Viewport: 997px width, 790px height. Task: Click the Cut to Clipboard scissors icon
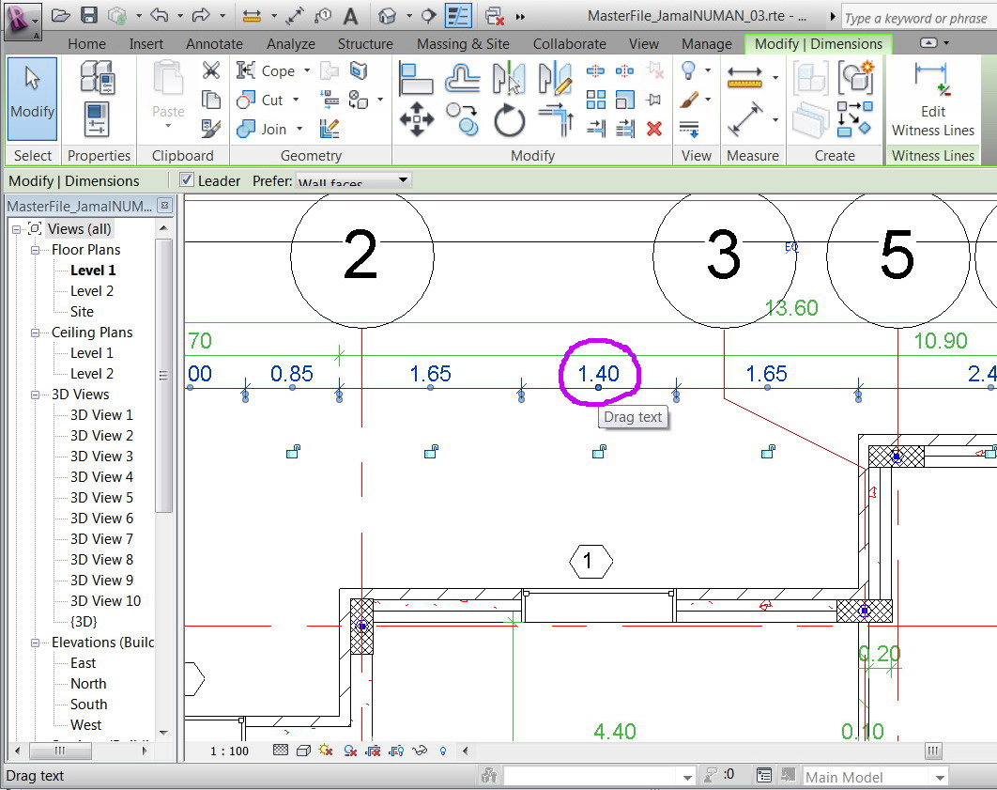click(211, 71)
